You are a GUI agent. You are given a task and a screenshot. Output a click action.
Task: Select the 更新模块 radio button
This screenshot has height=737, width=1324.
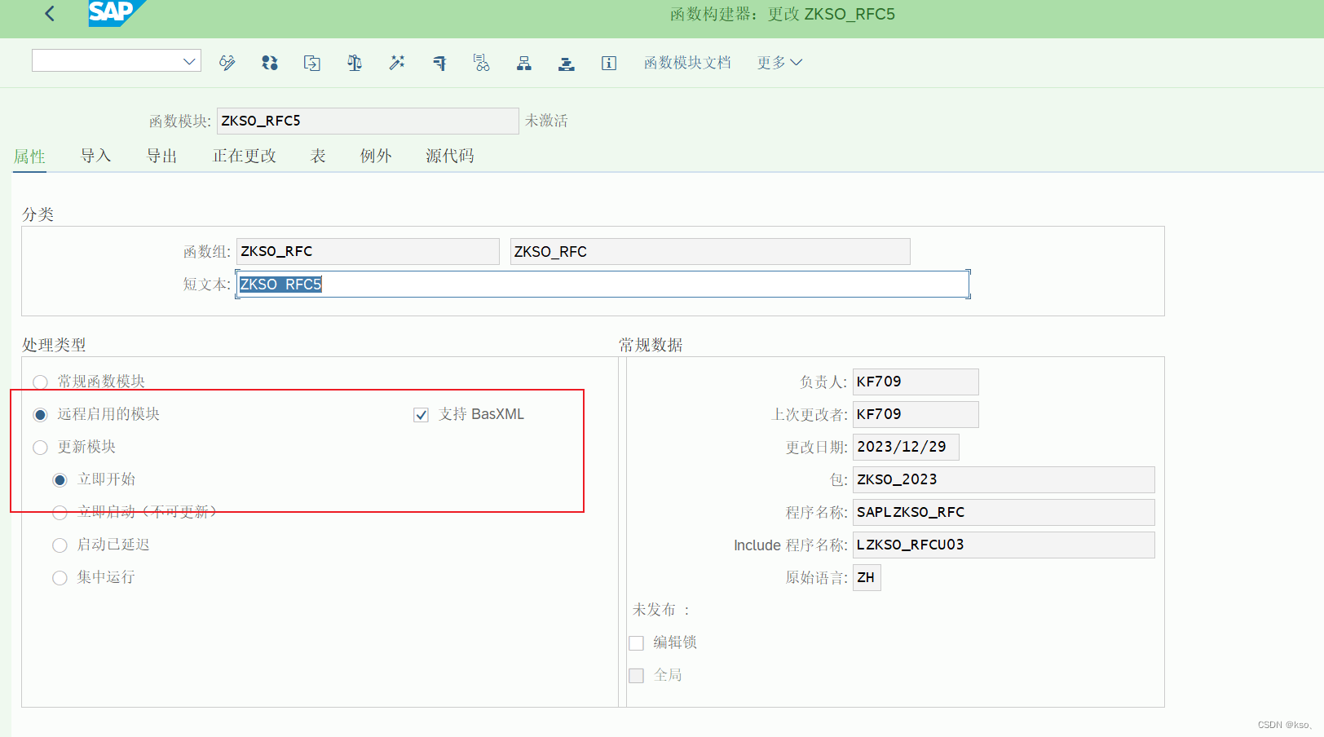click(x=40, y=447)
